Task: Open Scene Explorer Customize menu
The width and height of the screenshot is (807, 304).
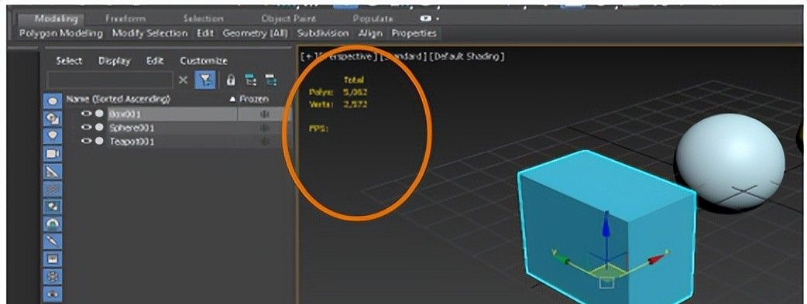Action: click(204, 60)
